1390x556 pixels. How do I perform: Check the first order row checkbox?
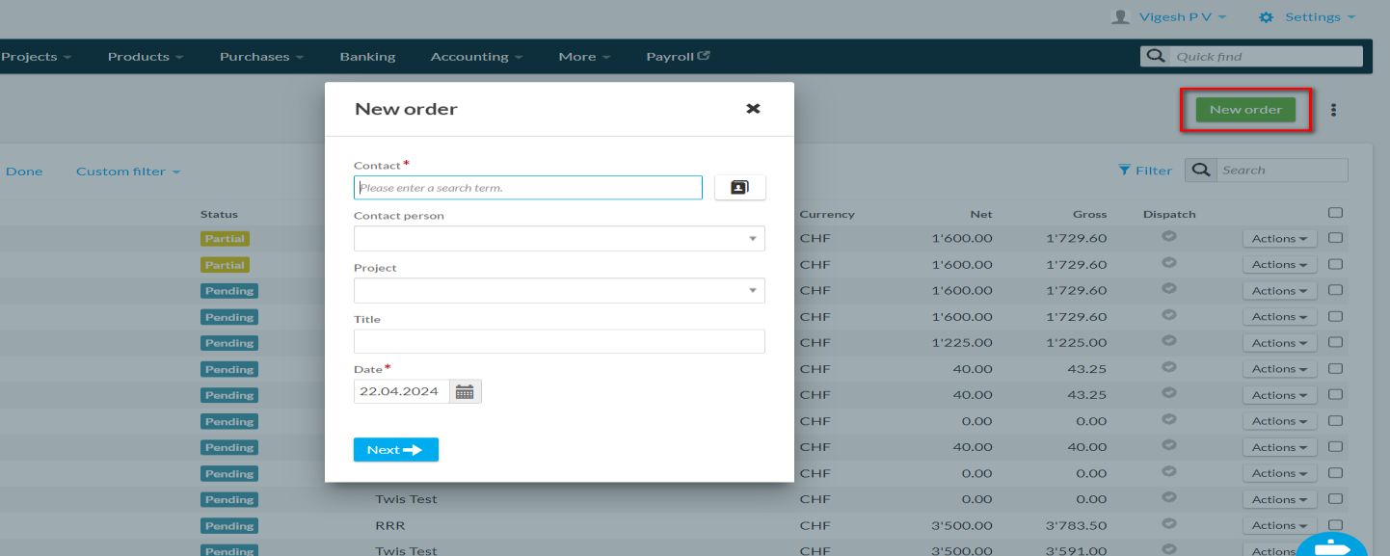1335,238
